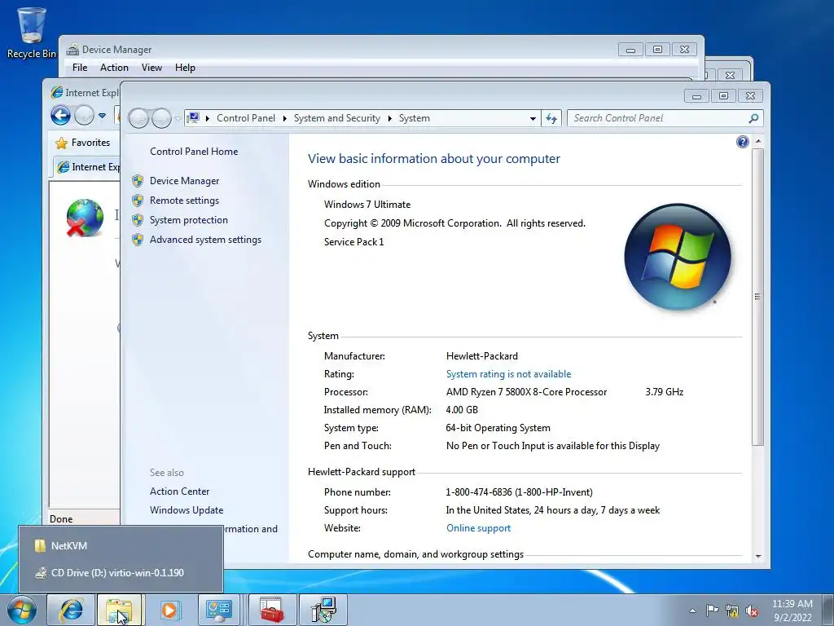Click System rating is not available
The image size is (834, 626).
pos(508,374)
